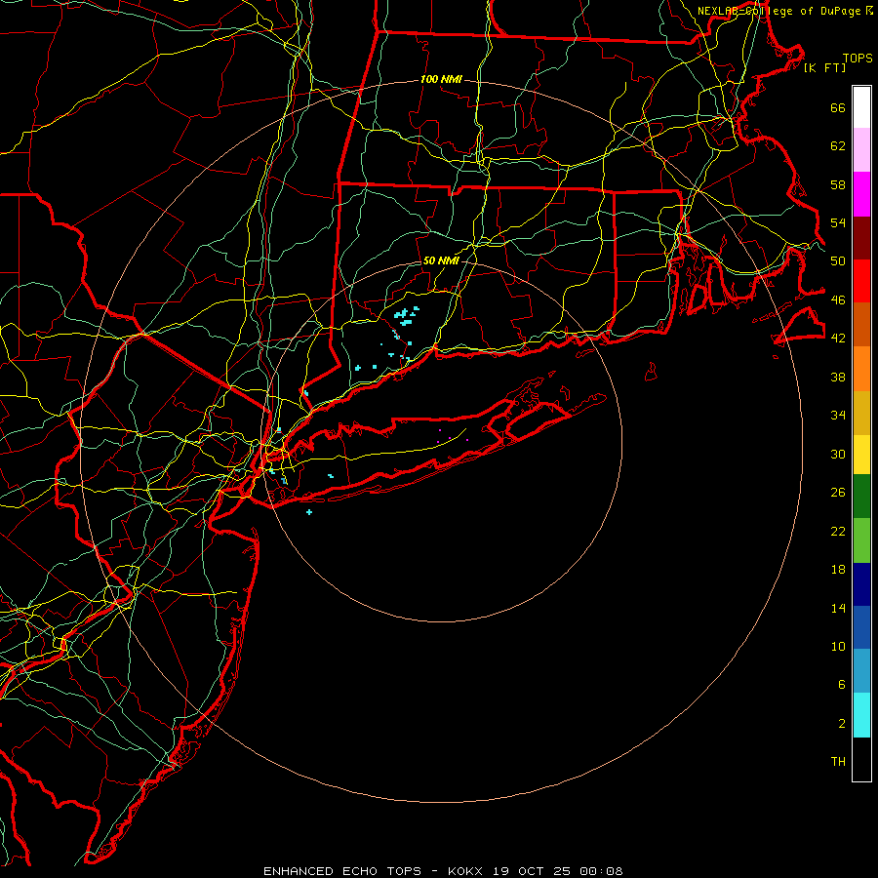Click the navy blue 22 kft legend swatch
The width and height of the screenshot is (878, 878).
861,584
